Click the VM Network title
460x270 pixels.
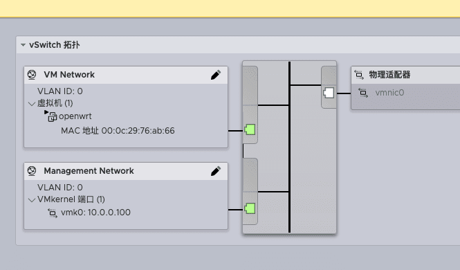69,75
